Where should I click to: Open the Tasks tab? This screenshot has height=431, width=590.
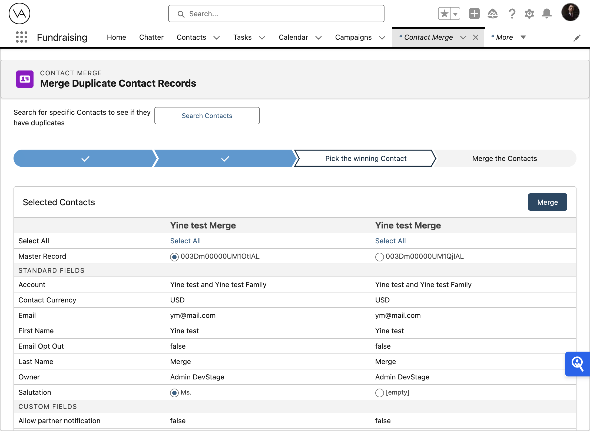click(x=243, y=37)
